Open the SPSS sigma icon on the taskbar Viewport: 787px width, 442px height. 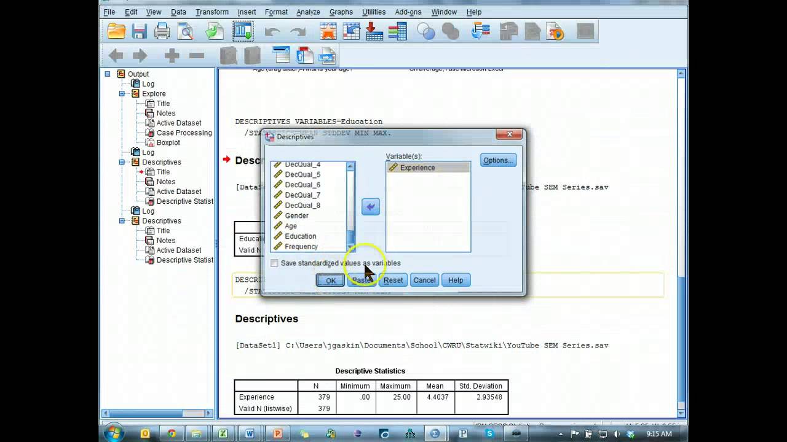[435, 433]
